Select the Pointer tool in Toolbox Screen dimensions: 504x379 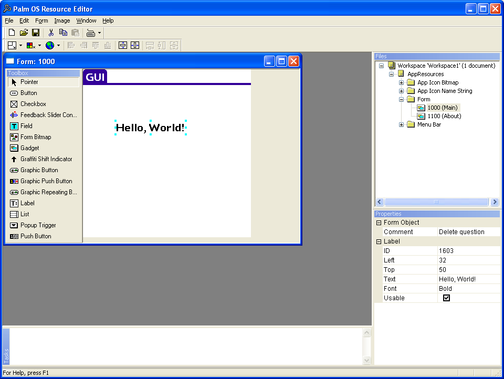(43, 82)
